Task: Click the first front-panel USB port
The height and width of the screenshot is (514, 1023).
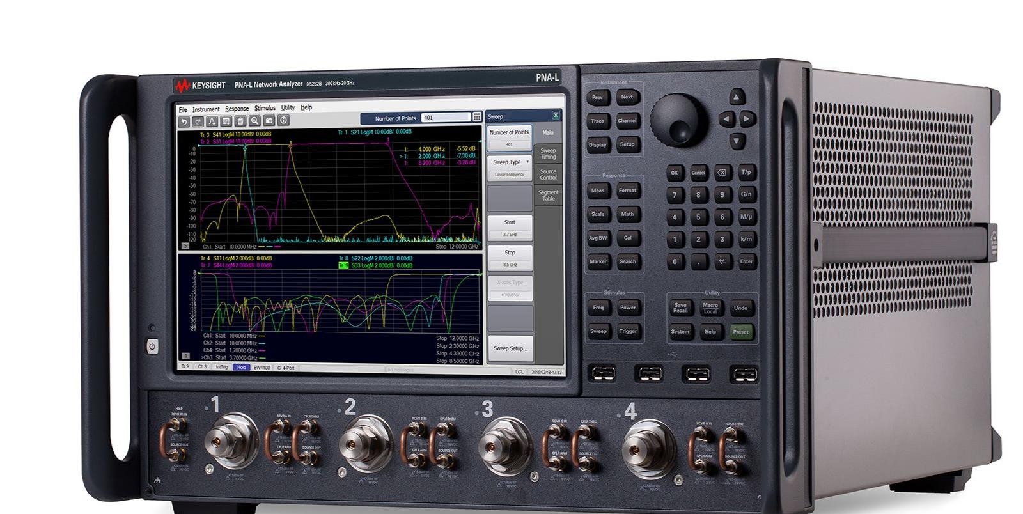Action: pos(602,372)
